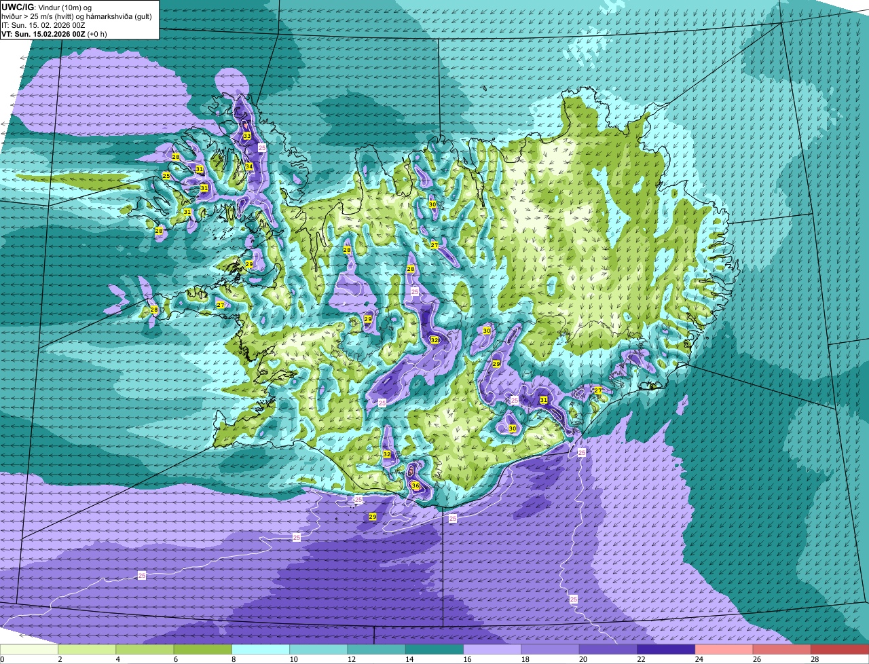Click the colour scale tick label "18"
The height and width of the screenshot is (664, 869).
(525, 659)
